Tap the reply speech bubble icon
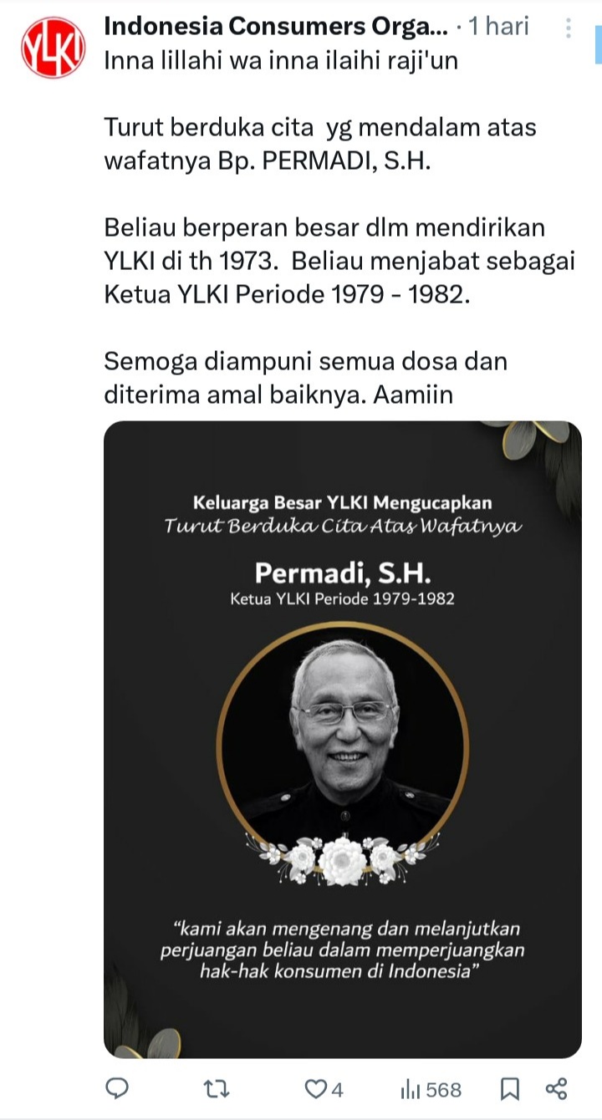Image resolution: width=602 pixels, height=1120 pixels. (118, 1088)
